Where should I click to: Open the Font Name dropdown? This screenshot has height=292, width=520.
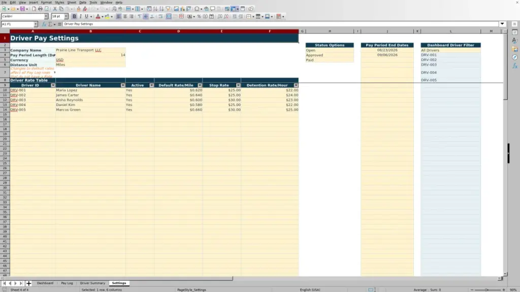click(46, 16)
